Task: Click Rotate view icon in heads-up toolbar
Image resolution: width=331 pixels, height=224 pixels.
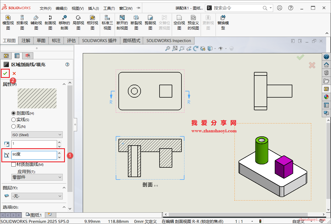Action: click(x=196, y=49)
